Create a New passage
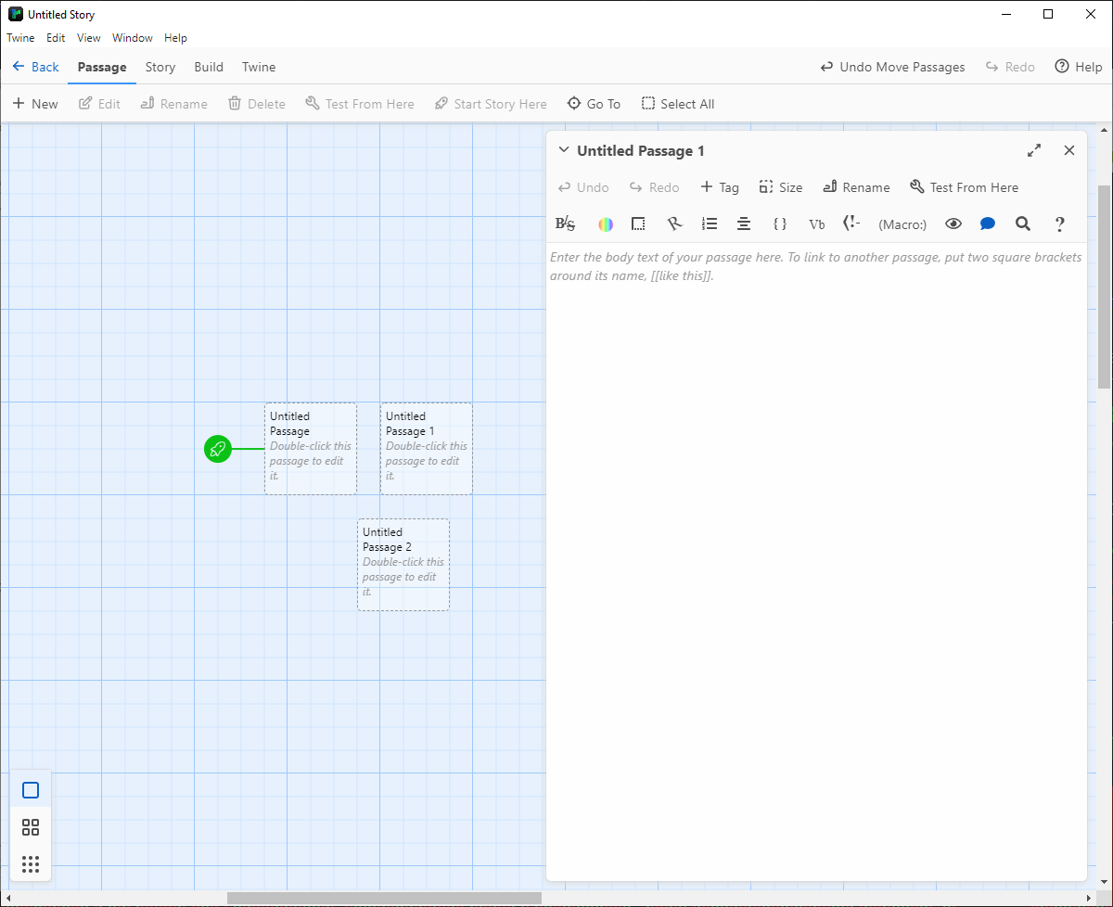1113x907 pixels. (35, 104)
